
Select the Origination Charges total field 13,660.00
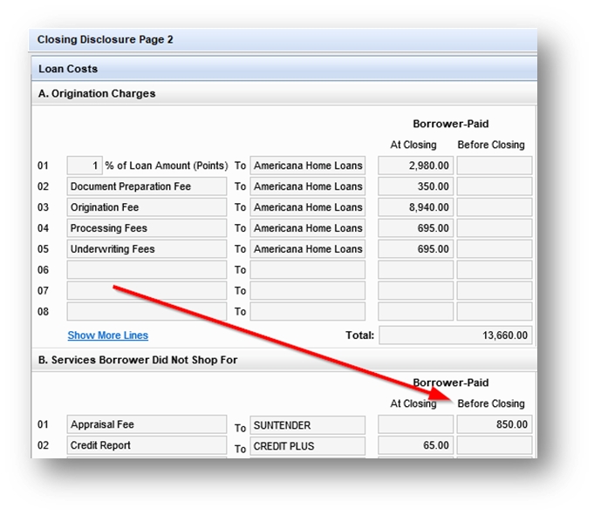[455, 335]
